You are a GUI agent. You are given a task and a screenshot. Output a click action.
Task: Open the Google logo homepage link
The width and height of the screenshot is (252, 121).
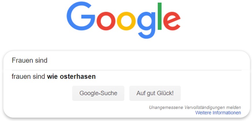124,21
